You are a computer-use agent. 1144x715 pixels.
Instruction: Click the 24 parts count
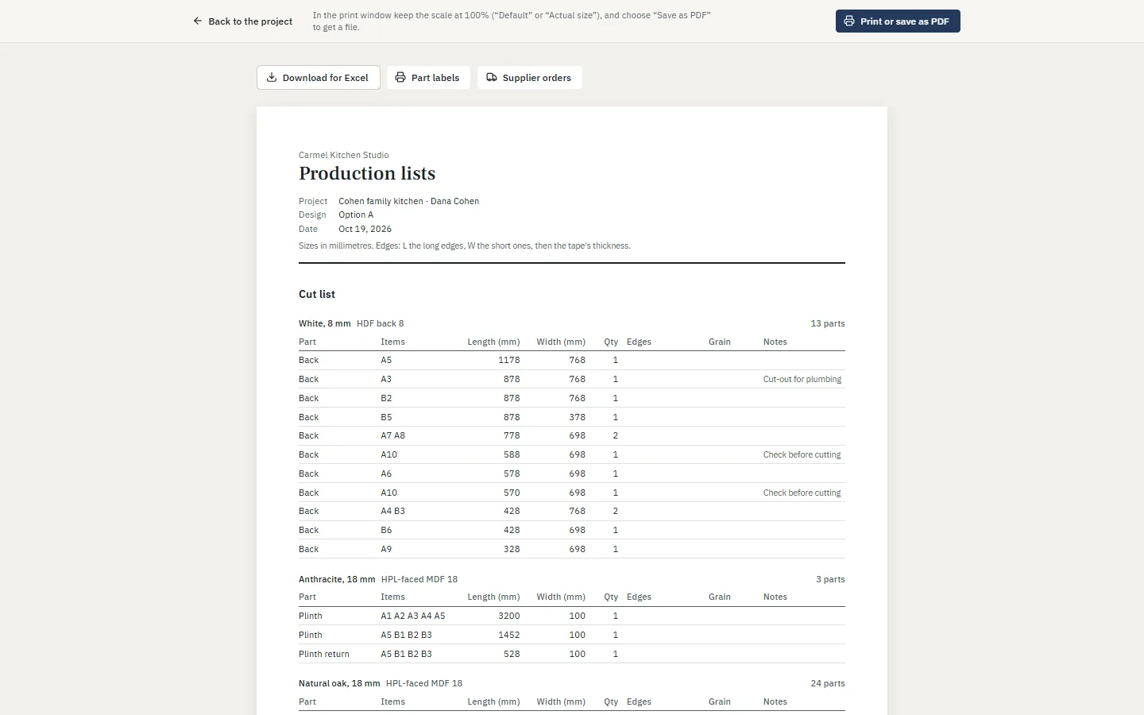click(x=828, y=683)
